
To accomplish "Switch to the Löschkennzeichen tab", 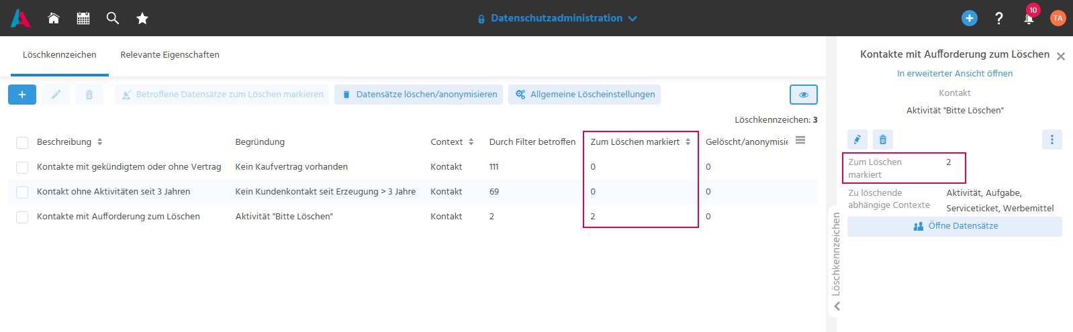I will tap(60, 55).
